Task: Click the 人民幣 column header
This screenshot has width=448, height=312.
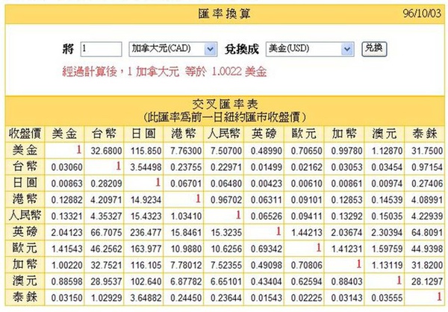Action: (x=224, y=134)
